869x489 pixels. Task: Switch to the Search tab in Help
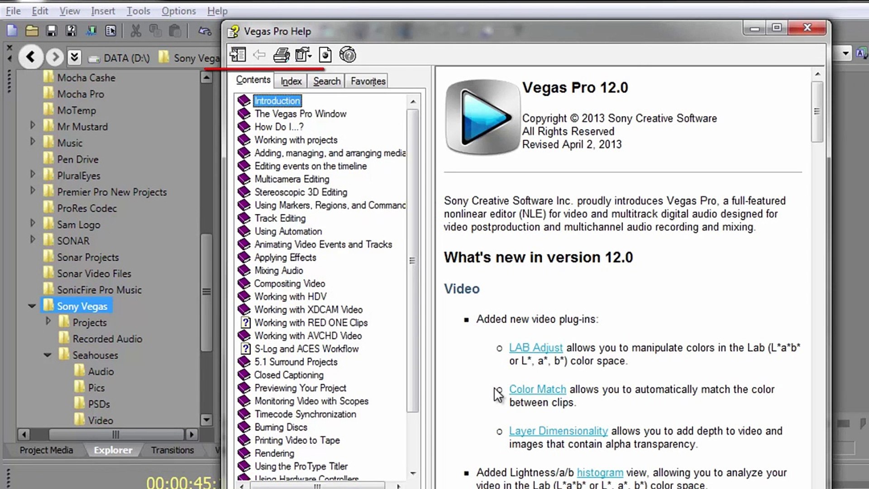[326, 81]
